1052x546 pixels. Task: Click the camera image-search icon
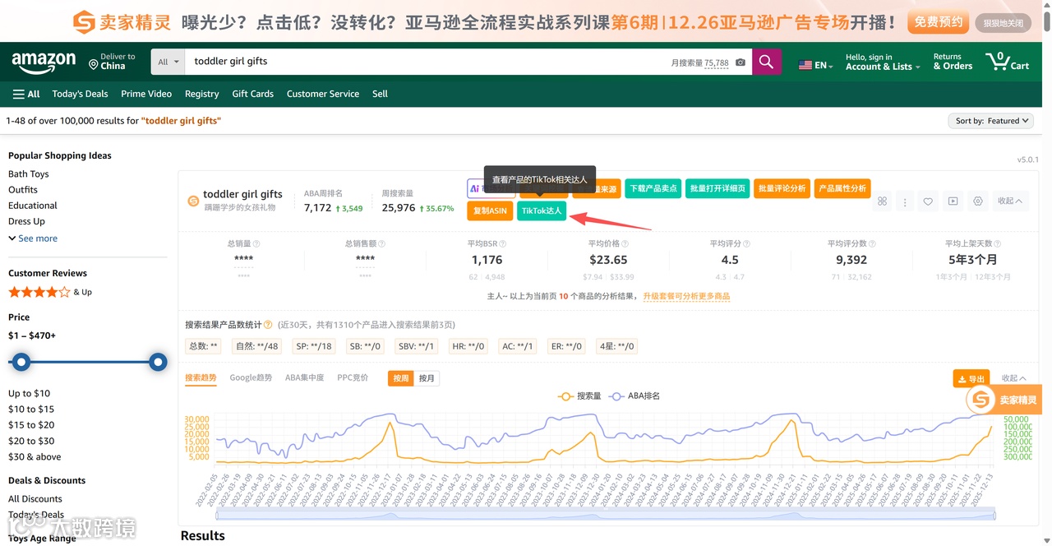click(741, 62)
